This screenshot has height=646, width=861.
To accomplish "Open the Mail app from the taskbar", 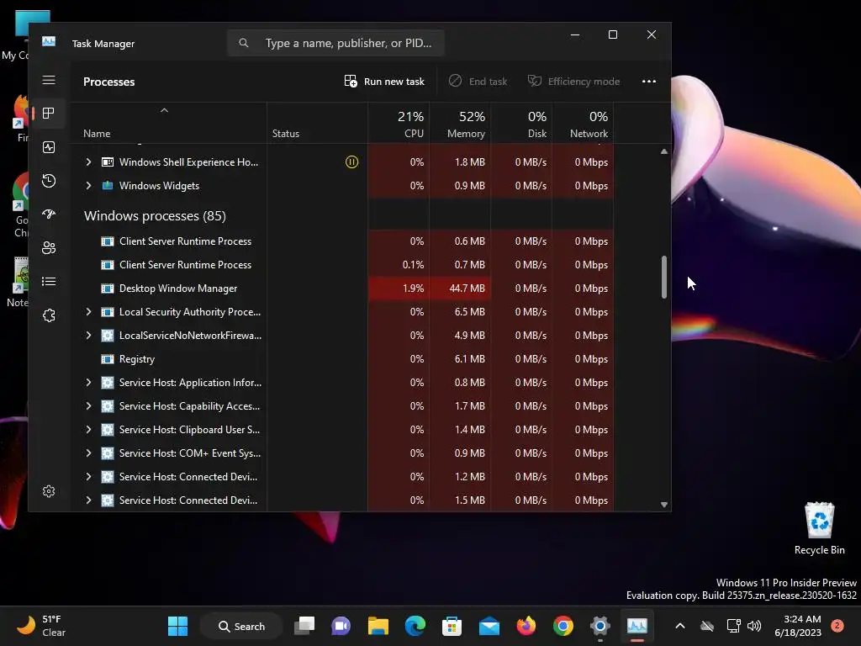I will (489, 626).
